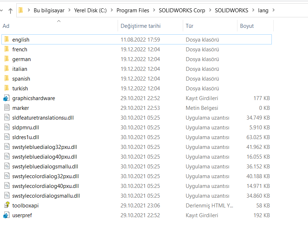The width and height of the screenshot is (308, 232).
Task: Select the english folder name
Action: point(21,40)
